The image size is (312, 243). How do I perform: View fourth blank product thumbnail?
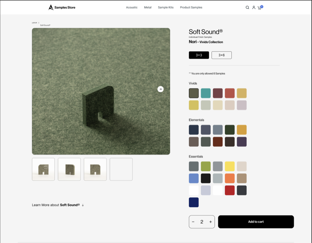(121, 169)
